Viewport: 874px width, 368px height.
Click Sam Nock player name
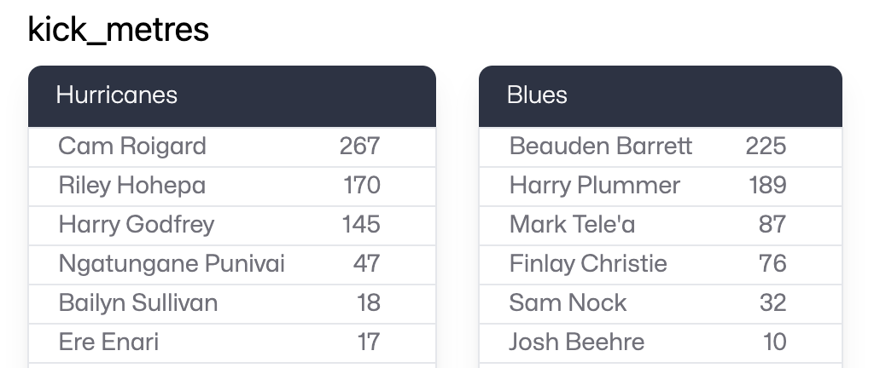[x=568, y=303]
